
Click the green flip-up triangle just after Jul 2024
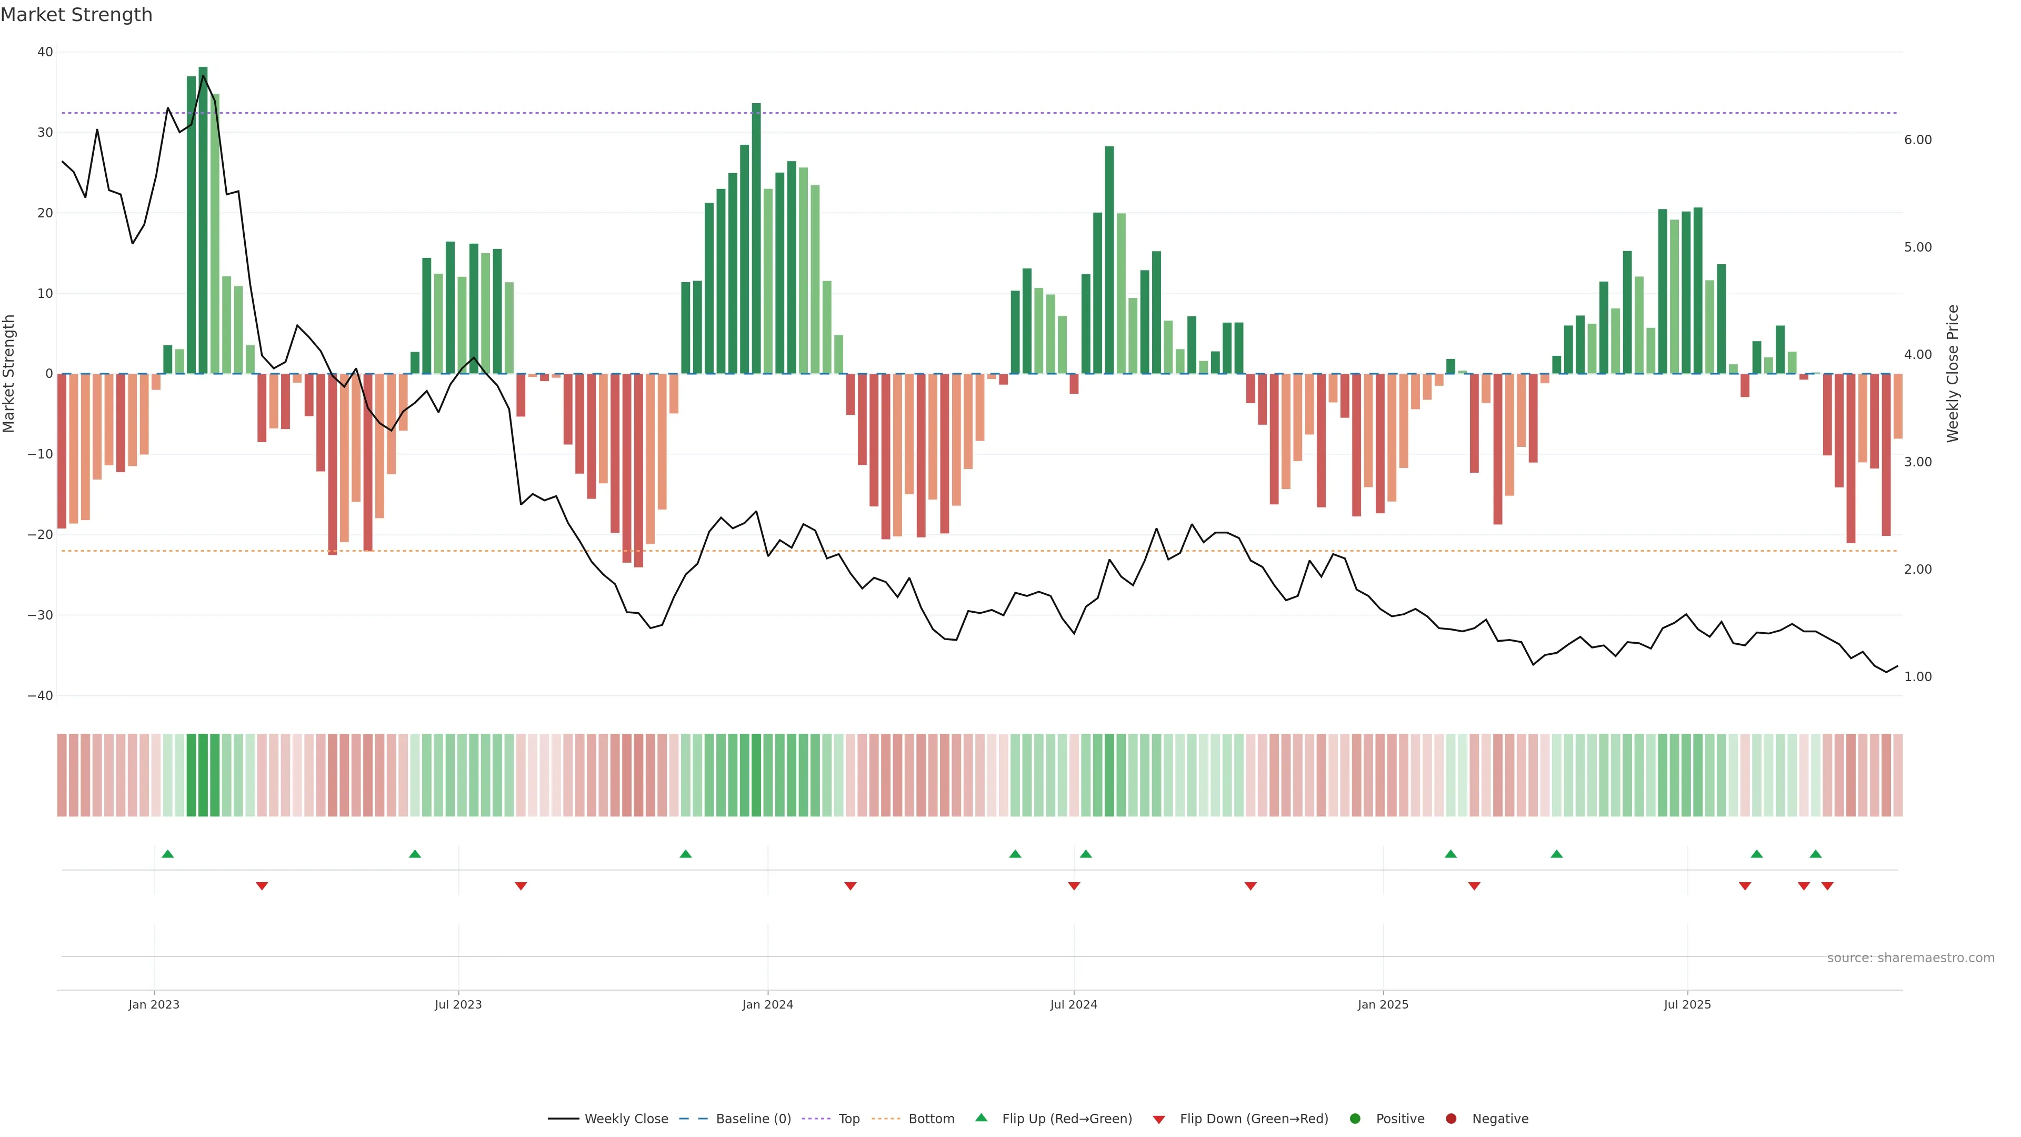(1086, 854)
